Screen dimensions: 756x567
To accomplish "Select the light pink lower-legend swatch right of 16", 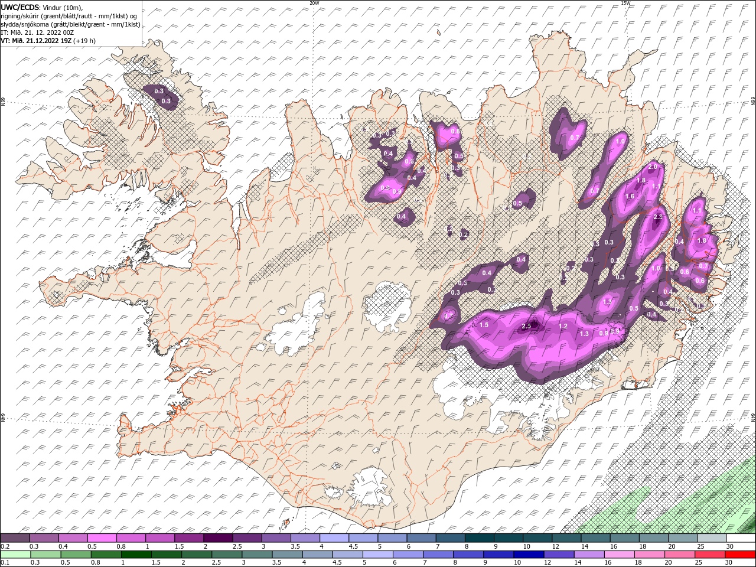I will coord(618,555).
